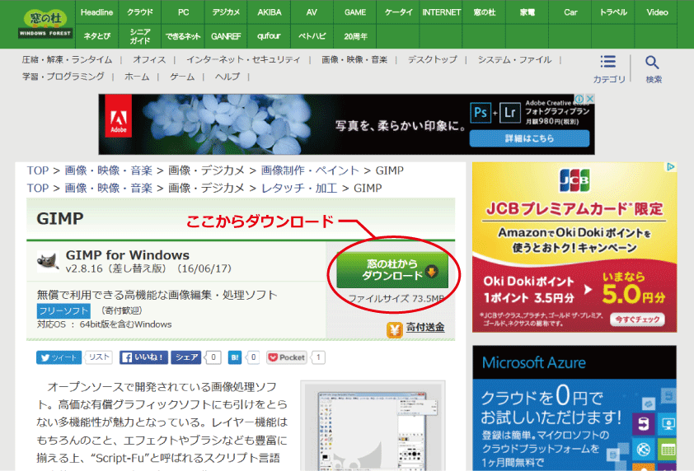Click 窓の杜からダウンロード button
Viewport: 694px width, 471px height.
tap(392, 270)
